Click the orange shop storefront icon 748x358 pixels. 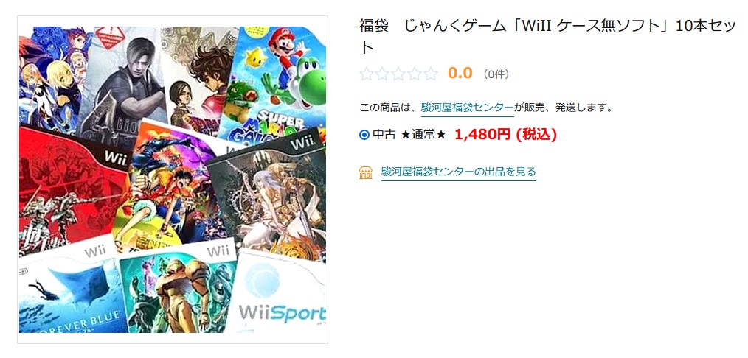(x=365, y=172)
